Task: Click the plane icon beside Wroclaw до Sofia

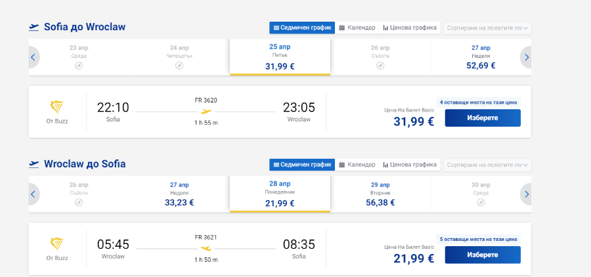Action: tap(34, 164)
